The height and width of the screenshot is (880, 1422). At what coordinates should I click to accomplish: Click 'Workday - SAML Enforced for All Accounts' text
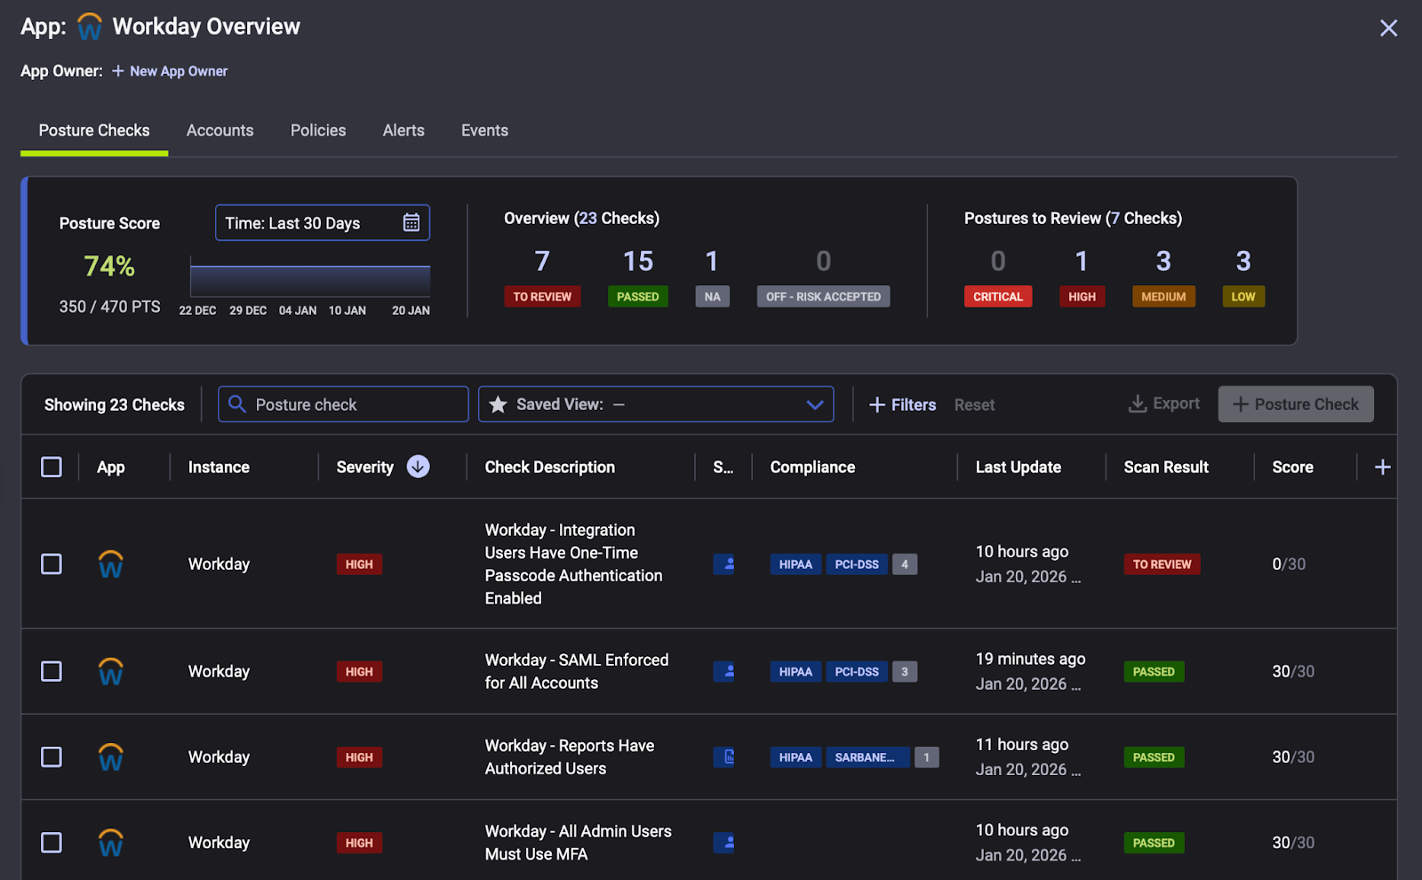577,671
